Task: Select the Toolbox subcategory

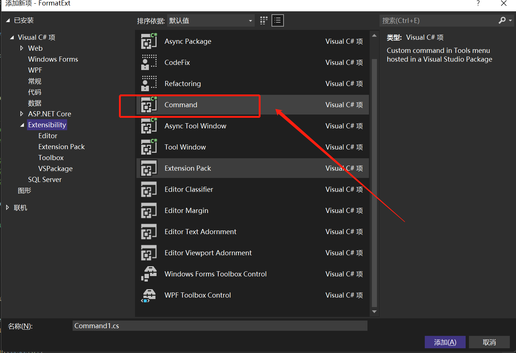Action: 51,158
